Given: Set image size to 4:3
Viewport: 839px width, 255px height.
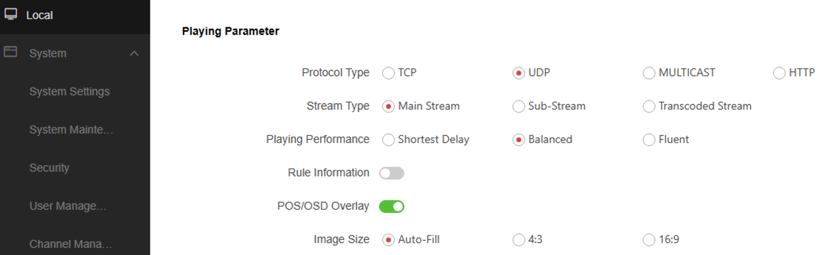Looking at the screenshot, I should (x=519, y=240).
